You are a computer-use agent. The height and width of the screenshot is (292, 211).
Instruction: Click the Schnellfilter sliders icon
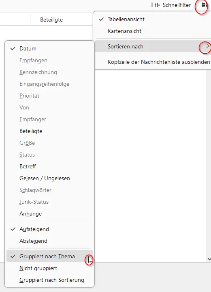point(157,5)
